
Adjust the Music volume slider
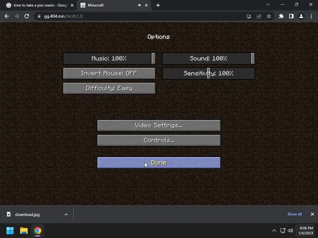[x=109, y=59]
